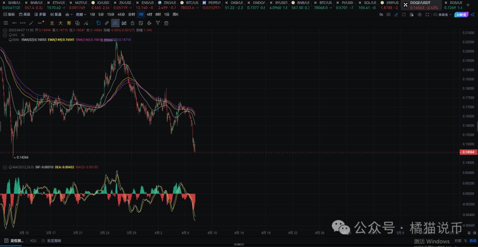The height and width of the screenshot is (247, 478).
Task: Open the drawings filter funnel
Action: 158,23
